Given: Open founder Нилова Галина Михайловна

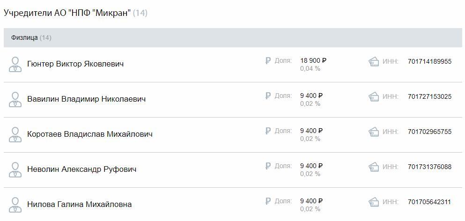Looking at the screenshot, I should (80, 205).
